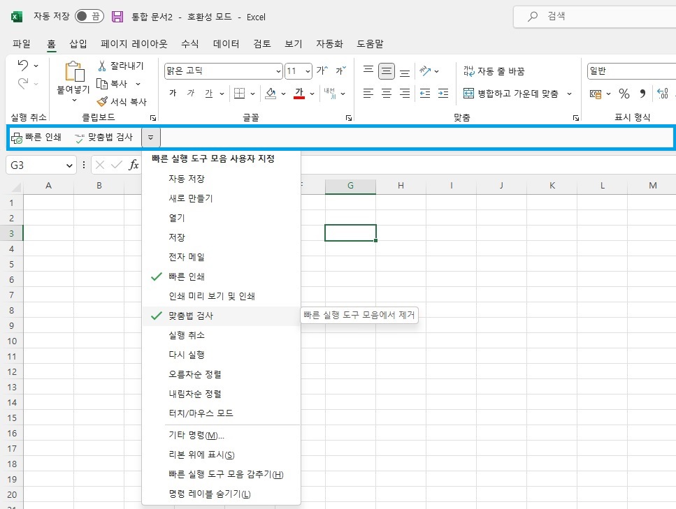
Task: Click the accounting number format icon
Action: click(596, 94)
